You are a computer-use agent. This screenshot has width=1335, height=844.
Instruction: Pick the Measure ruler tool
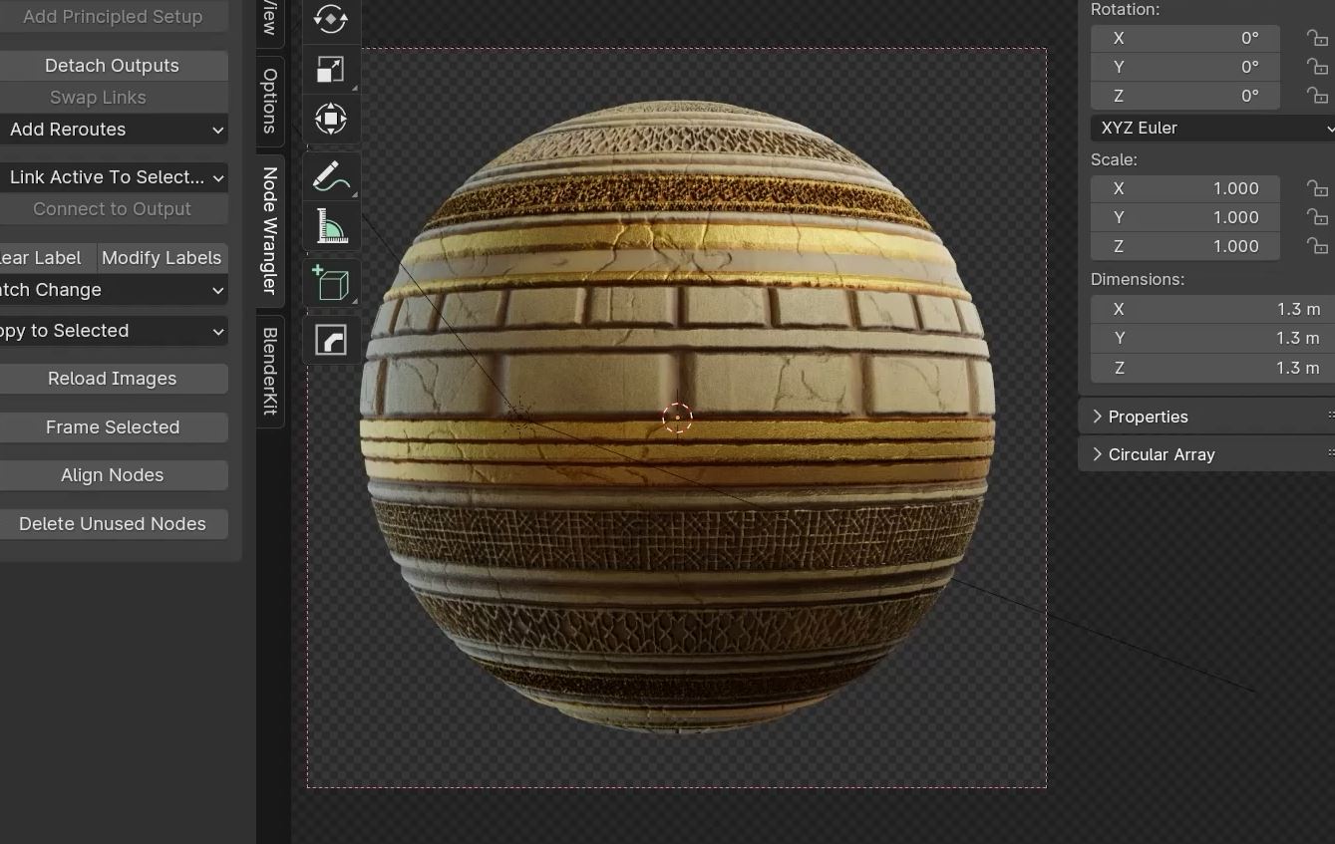[330, 227]
